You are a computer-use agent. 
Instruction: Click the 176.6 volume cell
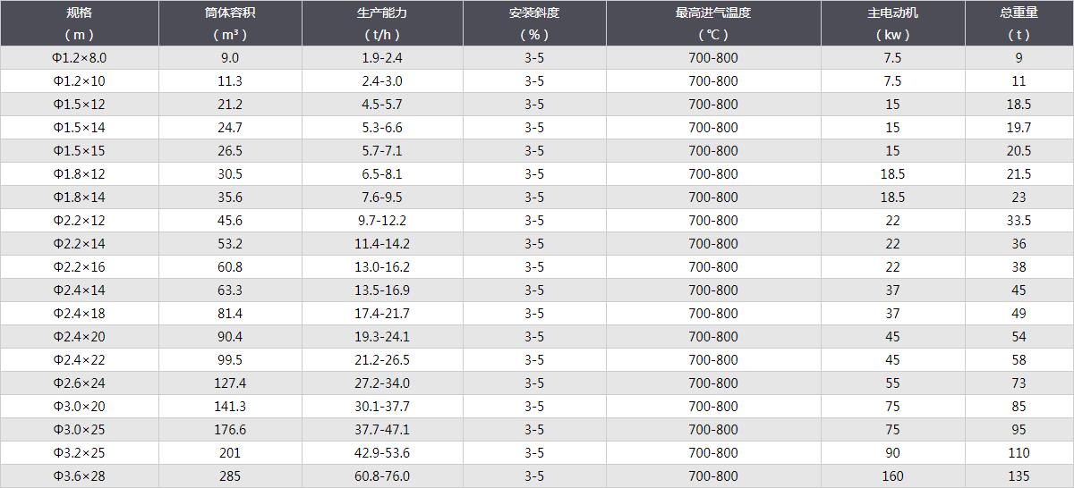tap(230, 430)
